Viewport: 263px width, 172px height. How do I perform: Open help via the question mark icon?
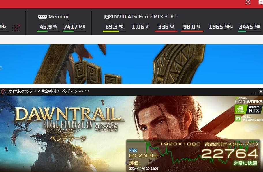click(248, 2)
